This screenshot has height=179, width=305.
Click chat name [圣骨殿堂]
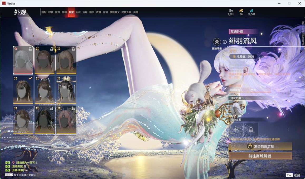[17, 166]
